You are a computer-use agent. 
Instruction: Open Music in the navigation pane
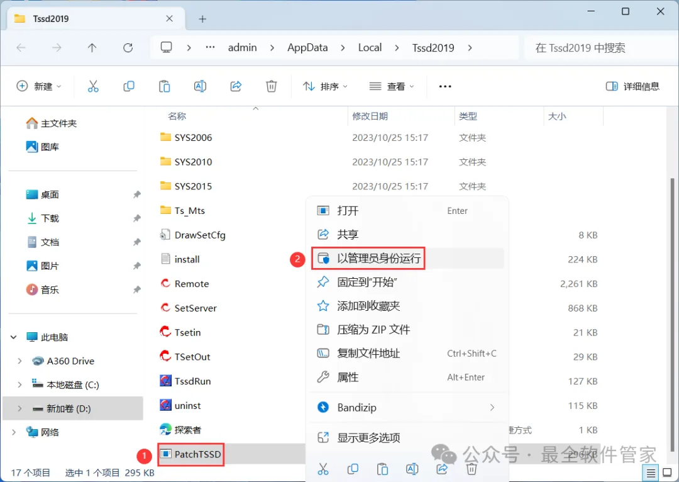point(43,289)
